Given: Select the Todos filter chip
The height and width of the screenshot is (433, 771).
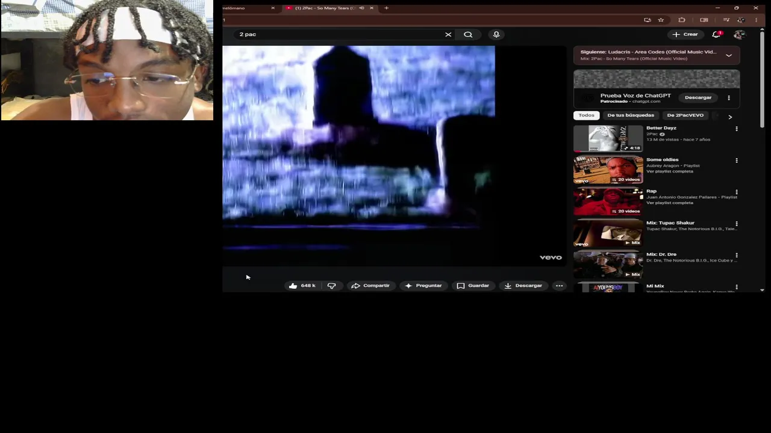Looking at the screenshot, I should pos(586,115).
